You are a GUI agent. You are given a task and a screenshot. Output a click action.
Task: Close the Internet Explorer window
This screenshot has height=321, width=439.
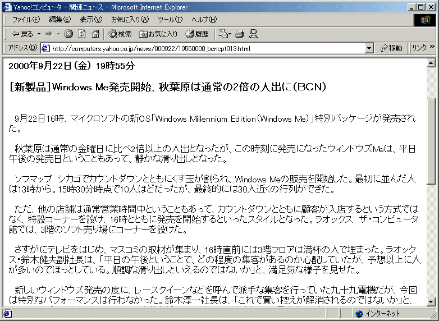[431, 7]
